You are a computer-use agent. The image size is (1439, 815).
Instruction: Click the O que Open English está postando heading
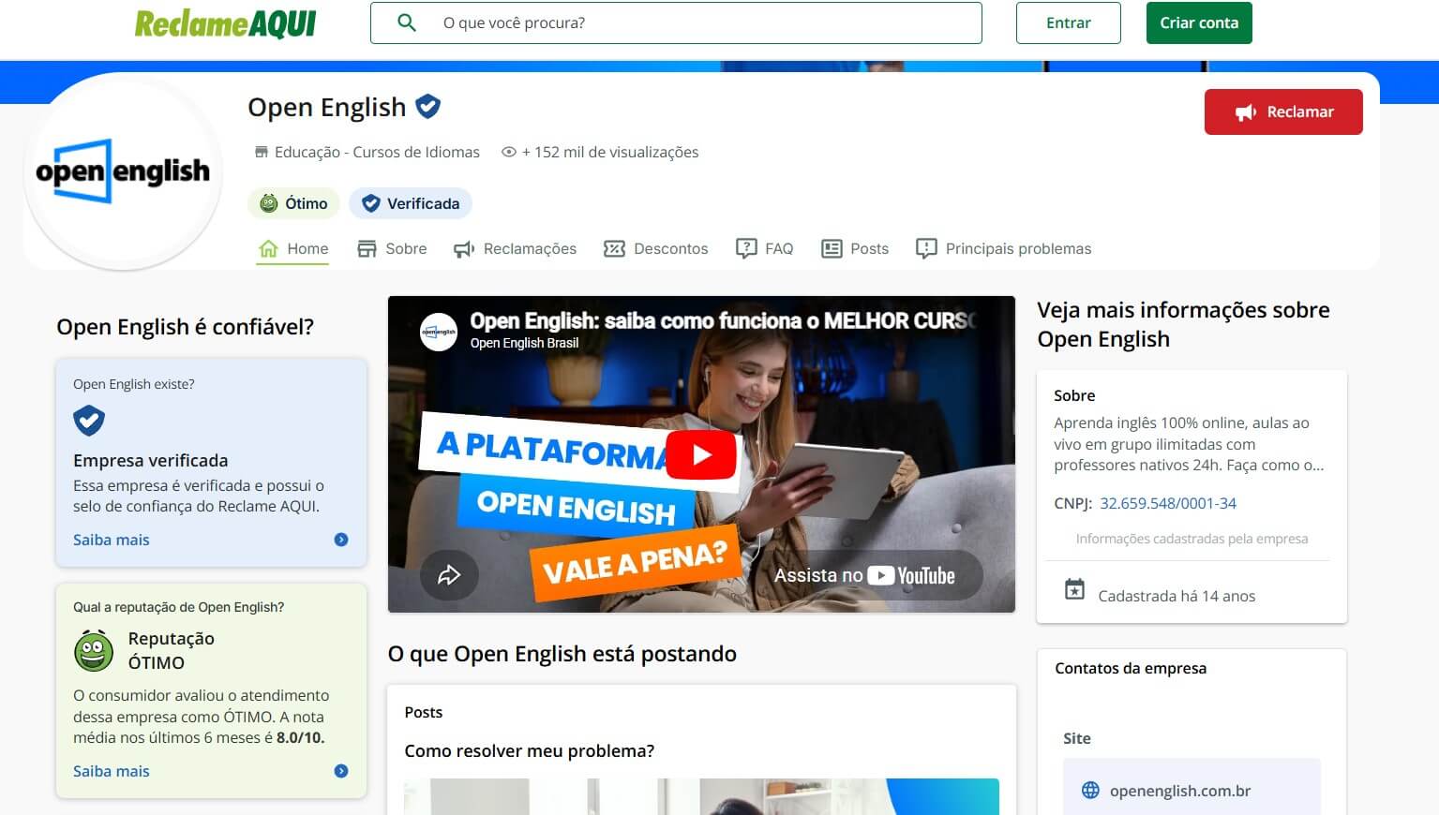tap(562, 654)
